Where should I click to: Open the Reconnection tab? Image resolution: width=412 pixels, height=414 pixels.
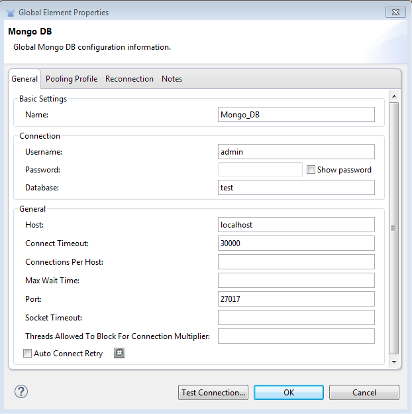(129, 79)
